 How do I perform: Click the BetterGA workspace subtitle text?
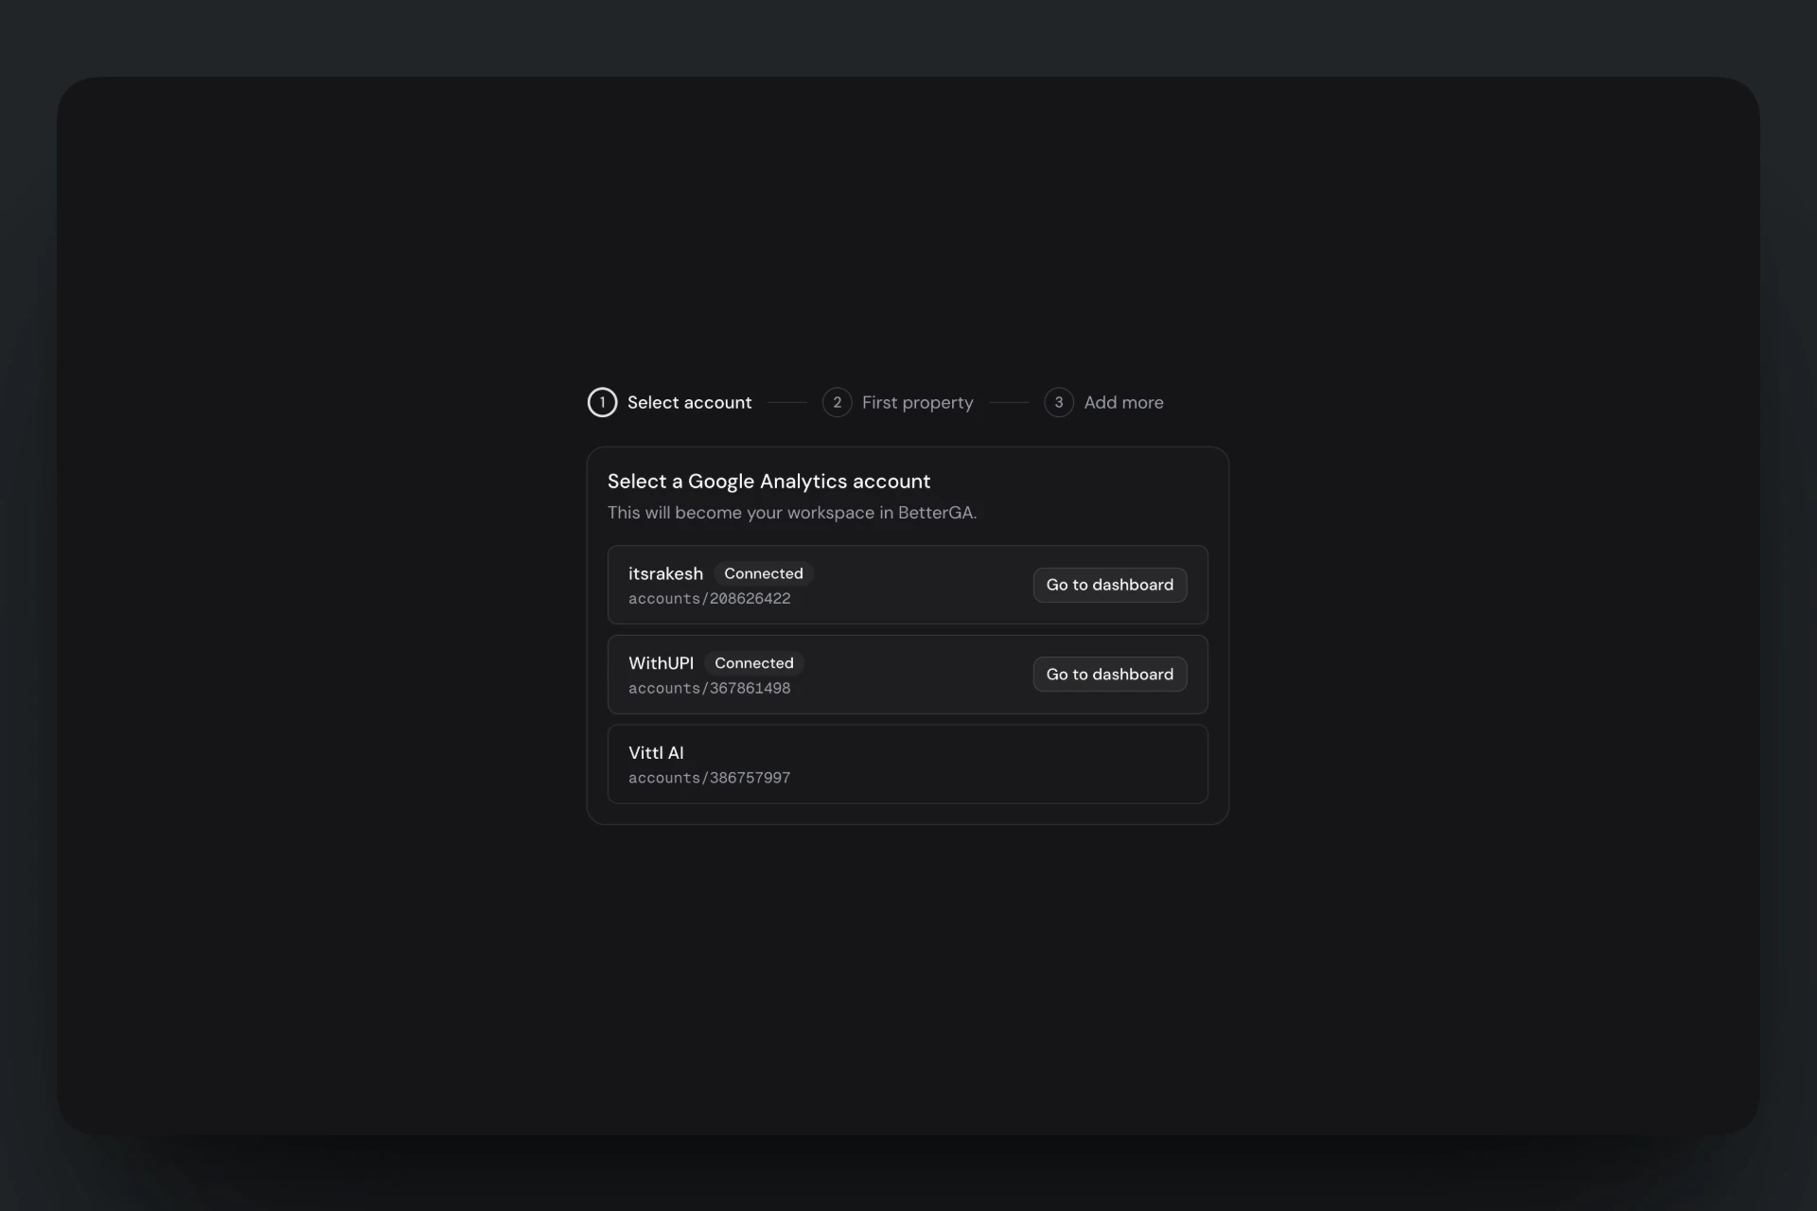(791, 513)
